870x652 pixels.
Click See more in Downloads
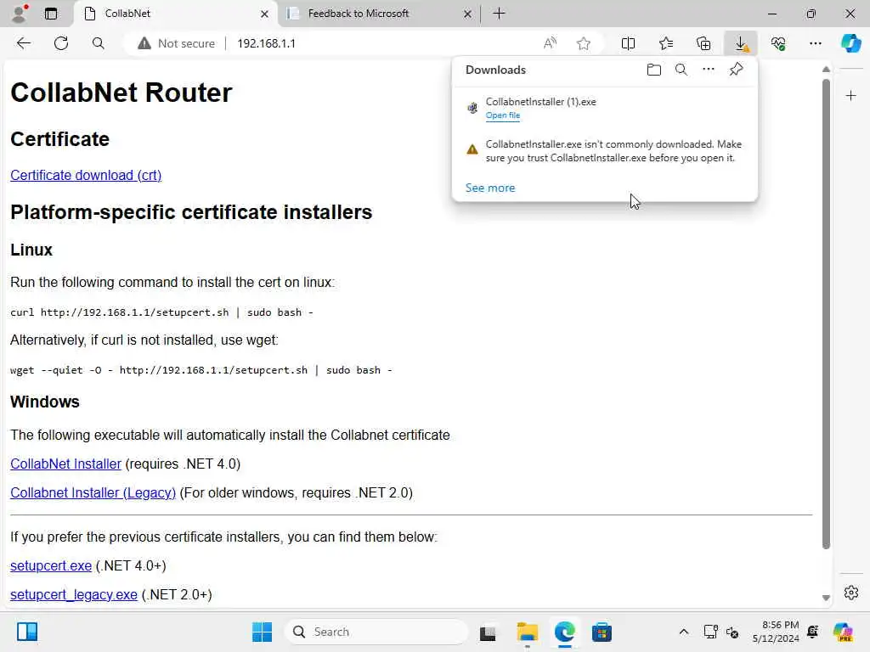tap(490, 188)
